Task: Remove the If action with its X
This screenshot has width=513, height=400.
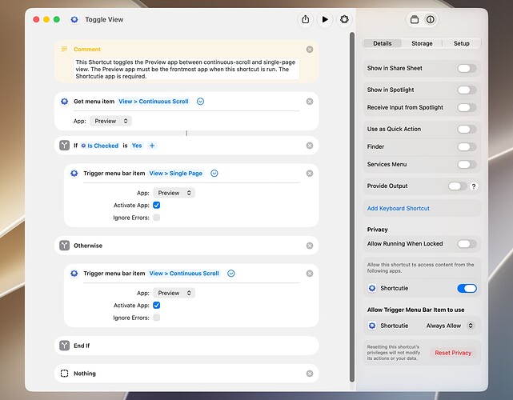Action: (310, 146)
